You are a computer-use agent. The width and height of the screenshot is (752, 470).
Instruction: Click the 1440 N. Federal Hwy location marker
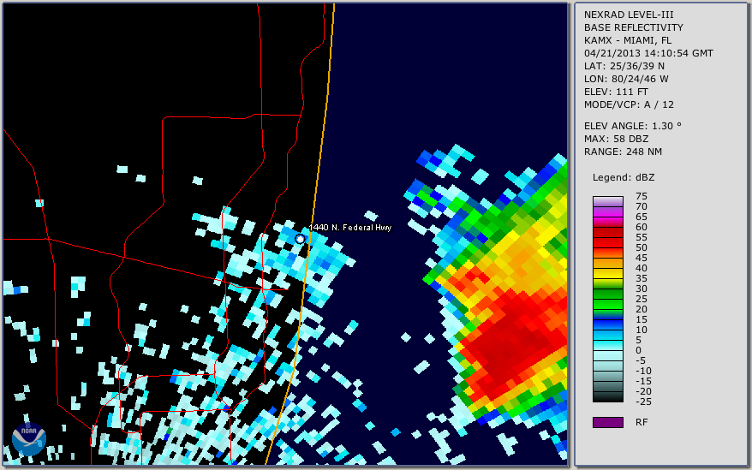pyautogui.click(x=301, y=239)
